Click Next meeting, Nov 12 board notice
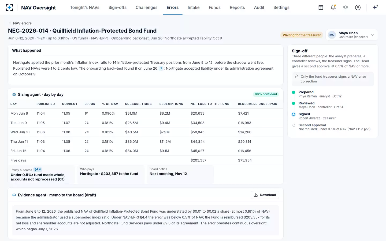The height and width of the screenshot is (241, 386). [168, 174]
